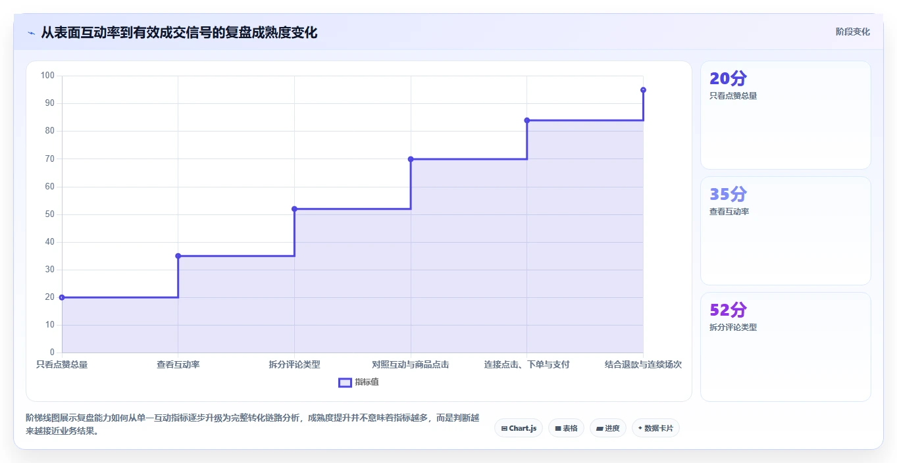897x463 pixels.
Task: Click x-axis label 结合退款与连续场次
Action: [x=643, y=364]
